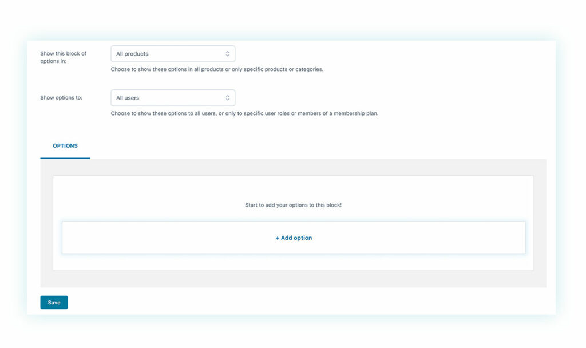Open the "All products" dropdown
This screenshot has height=348, width=586.
(172, 54)
